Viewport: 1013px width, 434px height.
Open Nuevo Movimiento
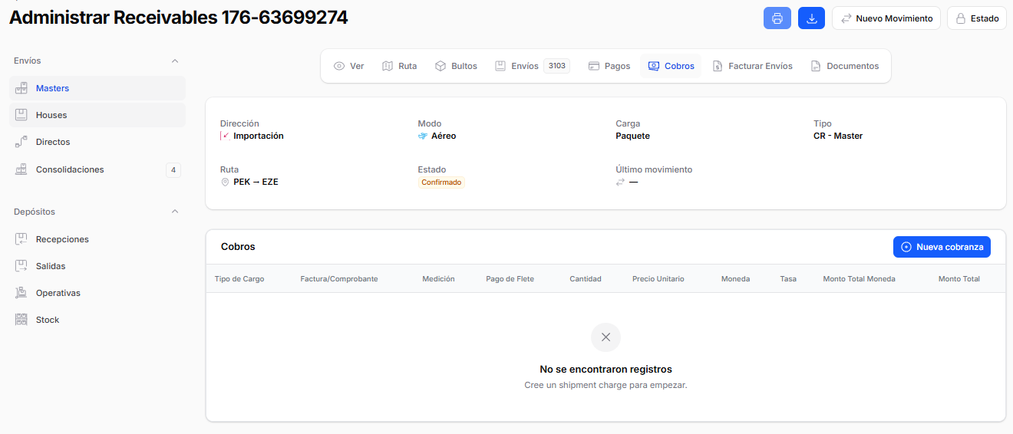[886, 18]
